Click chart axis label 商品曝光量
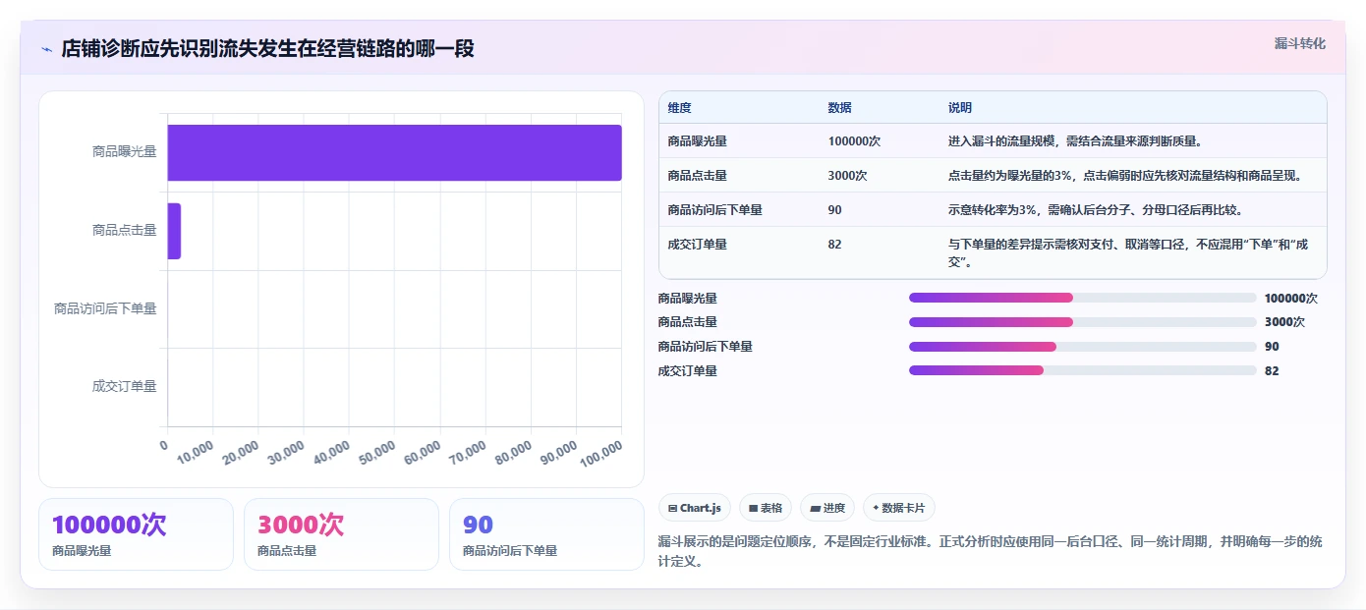 pyautogui.click(x=124, y=151)
